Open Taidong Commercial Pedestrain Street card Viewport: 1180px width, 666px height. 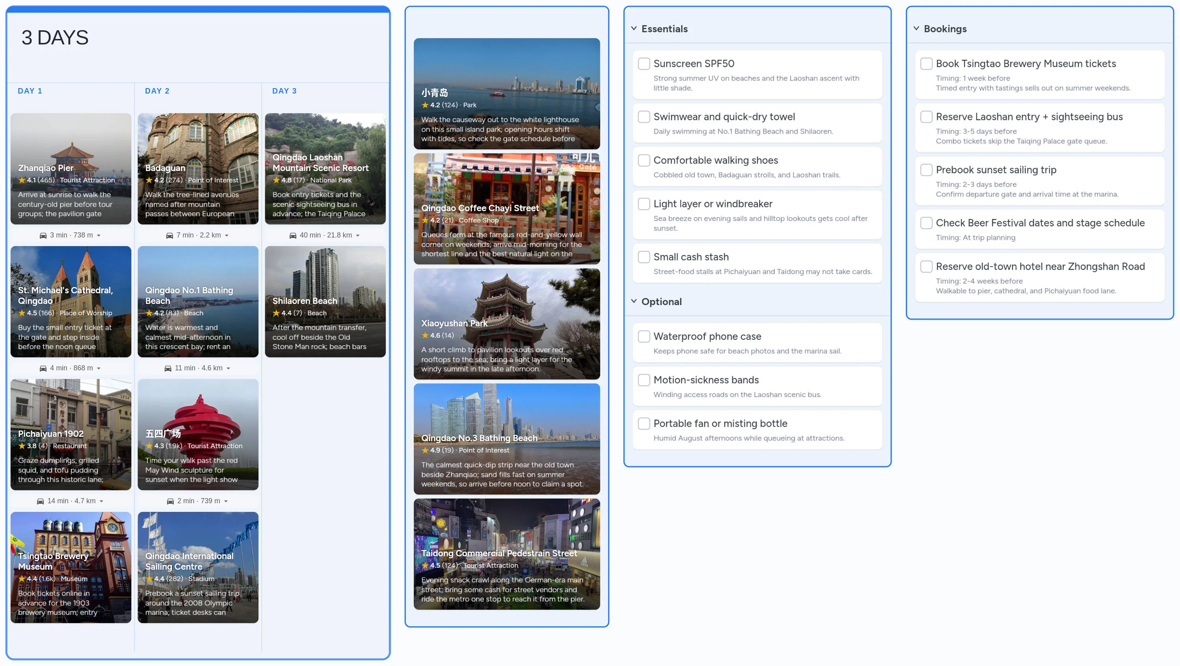click(507, 554)
